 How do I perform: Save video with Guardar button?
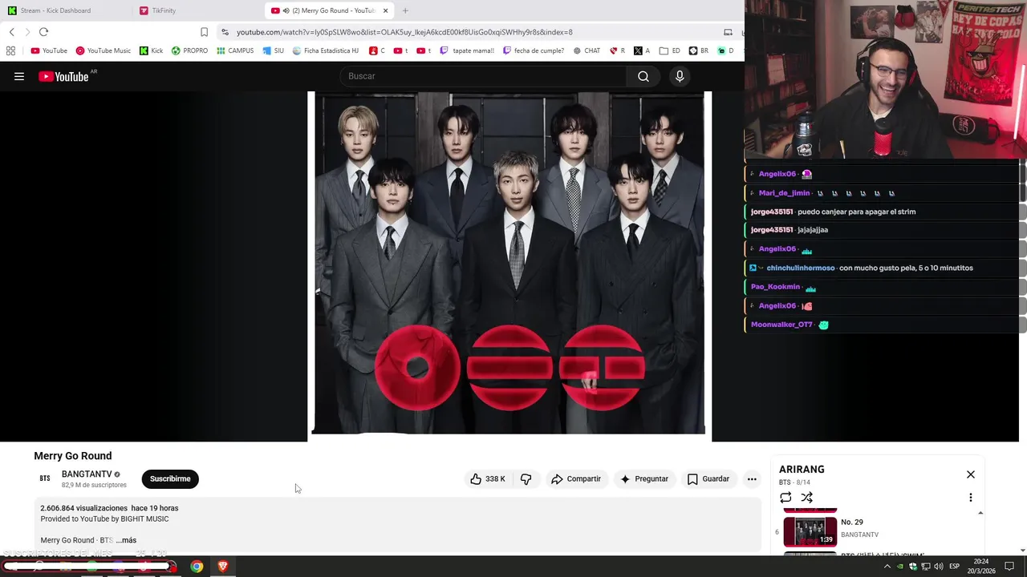pos(708,478)
